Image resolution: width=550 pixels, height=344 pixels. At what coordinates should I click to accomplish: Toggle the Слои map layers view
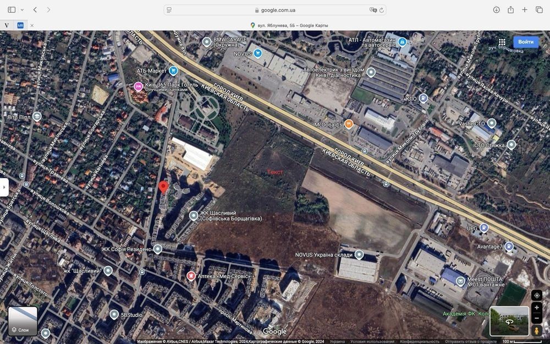(x=23, y=321)
